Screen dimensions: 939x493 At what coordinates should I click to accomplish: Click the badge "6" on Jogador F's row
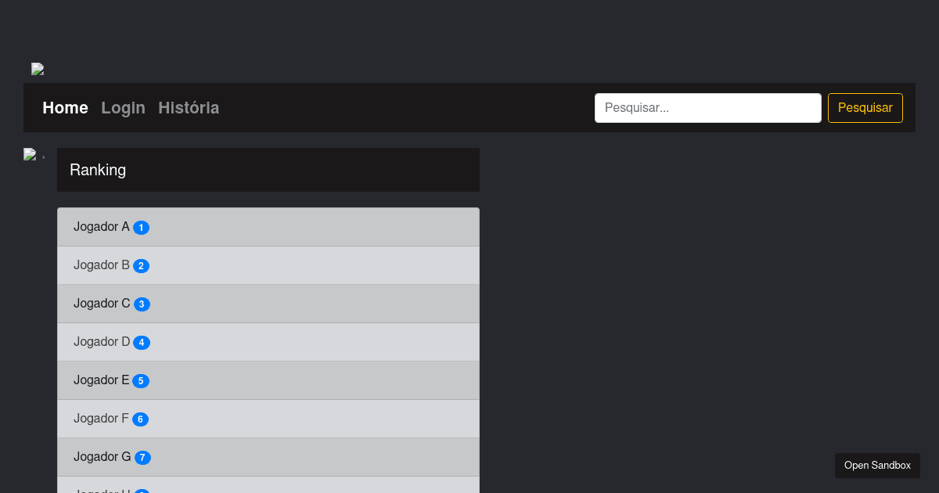point(140,419)
